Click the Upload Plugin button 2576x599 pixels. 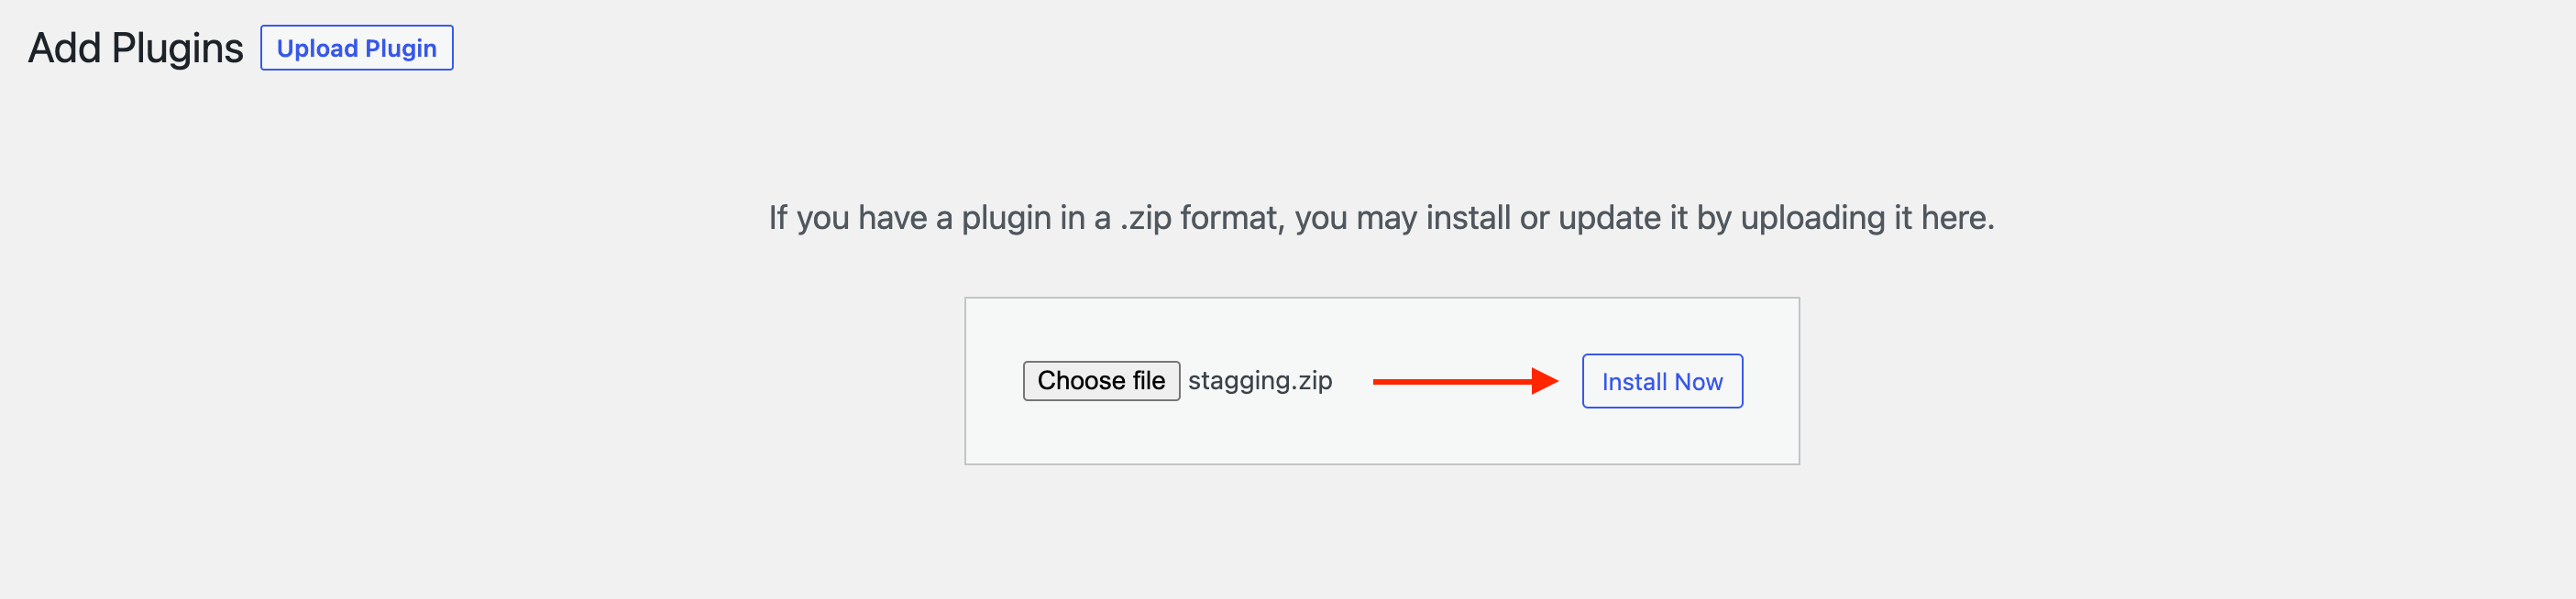[356, 48]
